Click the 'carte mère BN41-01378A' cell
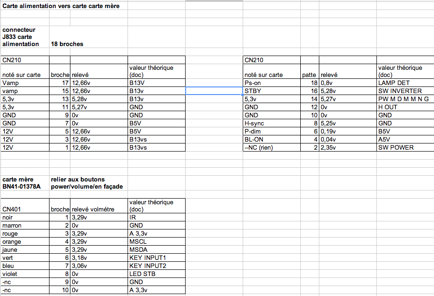This screenshot has width=434, height=296. point(25,183)
